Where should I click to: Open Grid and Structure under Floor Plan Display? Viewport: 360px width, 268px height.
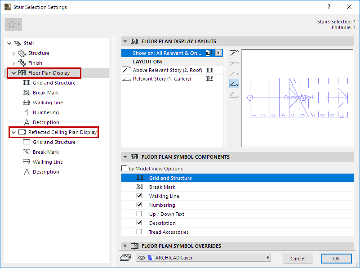pos(54,83)
